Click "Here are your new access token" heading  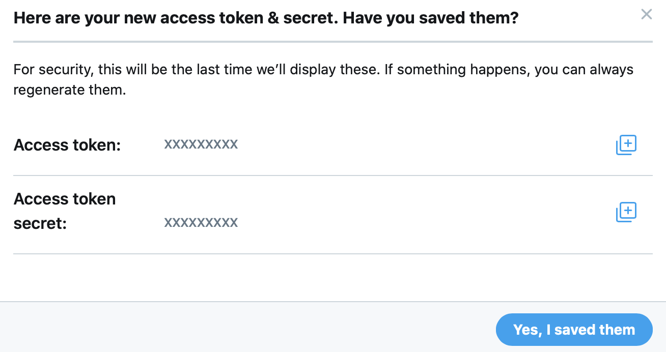164,19
